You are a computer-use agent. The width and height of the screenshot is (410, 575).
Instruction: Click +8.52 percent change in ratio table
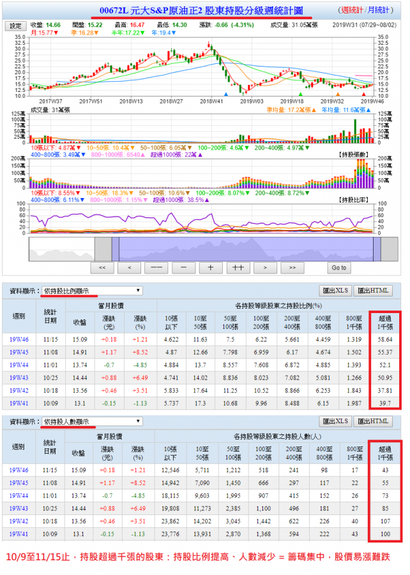(140, 353)
